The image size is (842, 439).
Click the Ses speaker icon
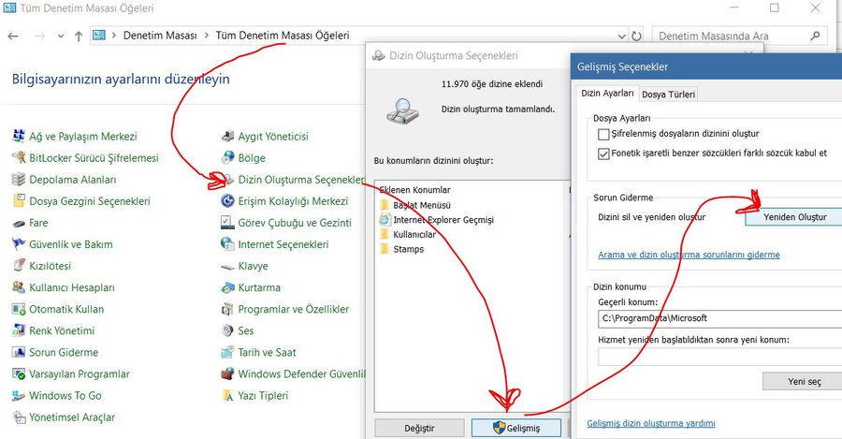227,330
